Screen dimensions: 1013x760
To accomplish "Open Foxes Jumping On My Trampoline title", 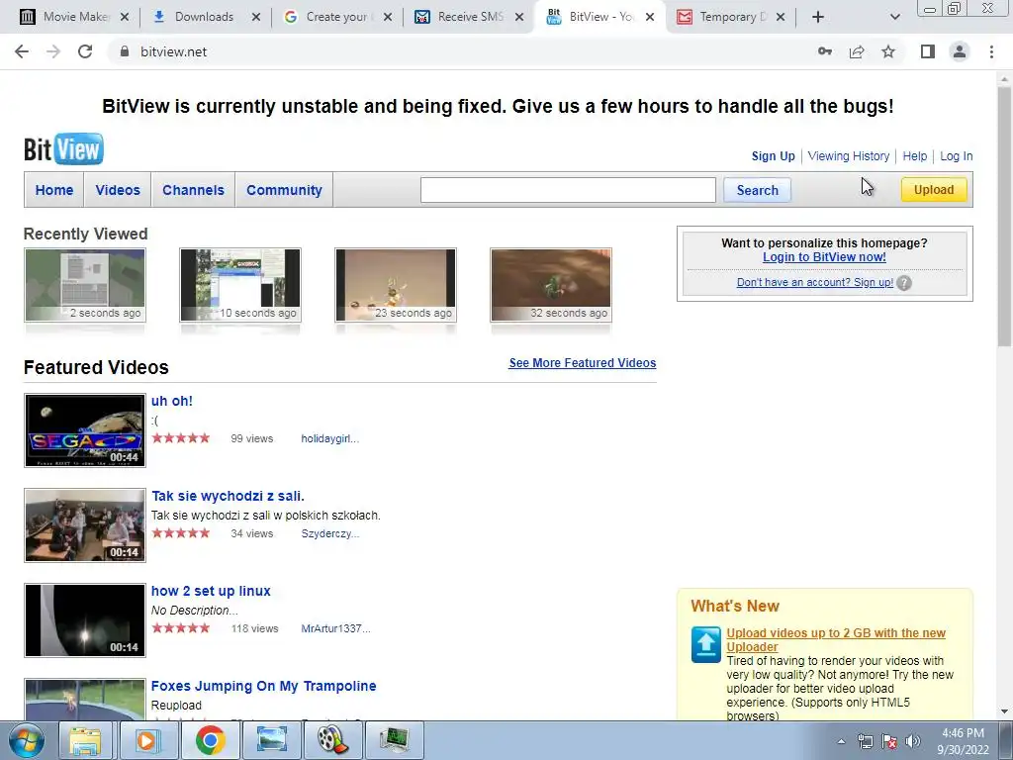I will [263, 686].
